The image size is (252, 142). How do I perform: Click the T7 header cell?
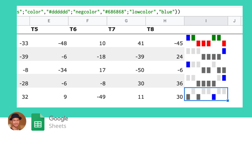126,29
